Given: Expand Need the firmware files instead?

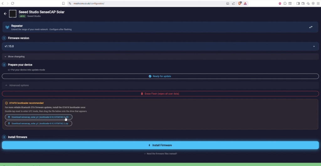Looking at the screenshot, I should 160,153.
